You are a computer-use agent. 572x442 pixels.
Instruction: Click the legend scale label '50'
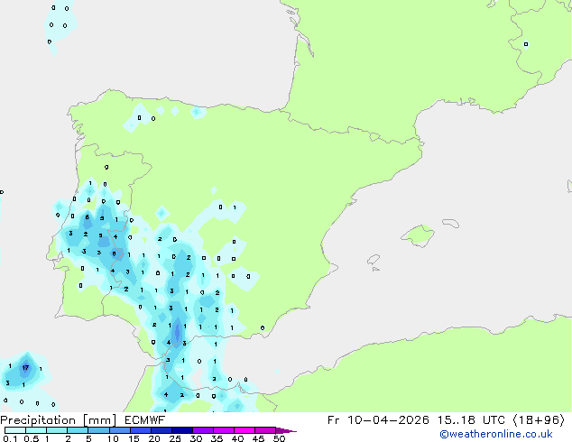pos(279,438)
